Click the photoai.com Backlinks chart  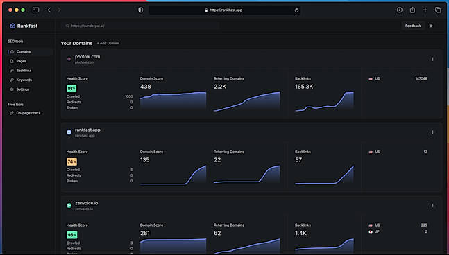click(324, 101)
